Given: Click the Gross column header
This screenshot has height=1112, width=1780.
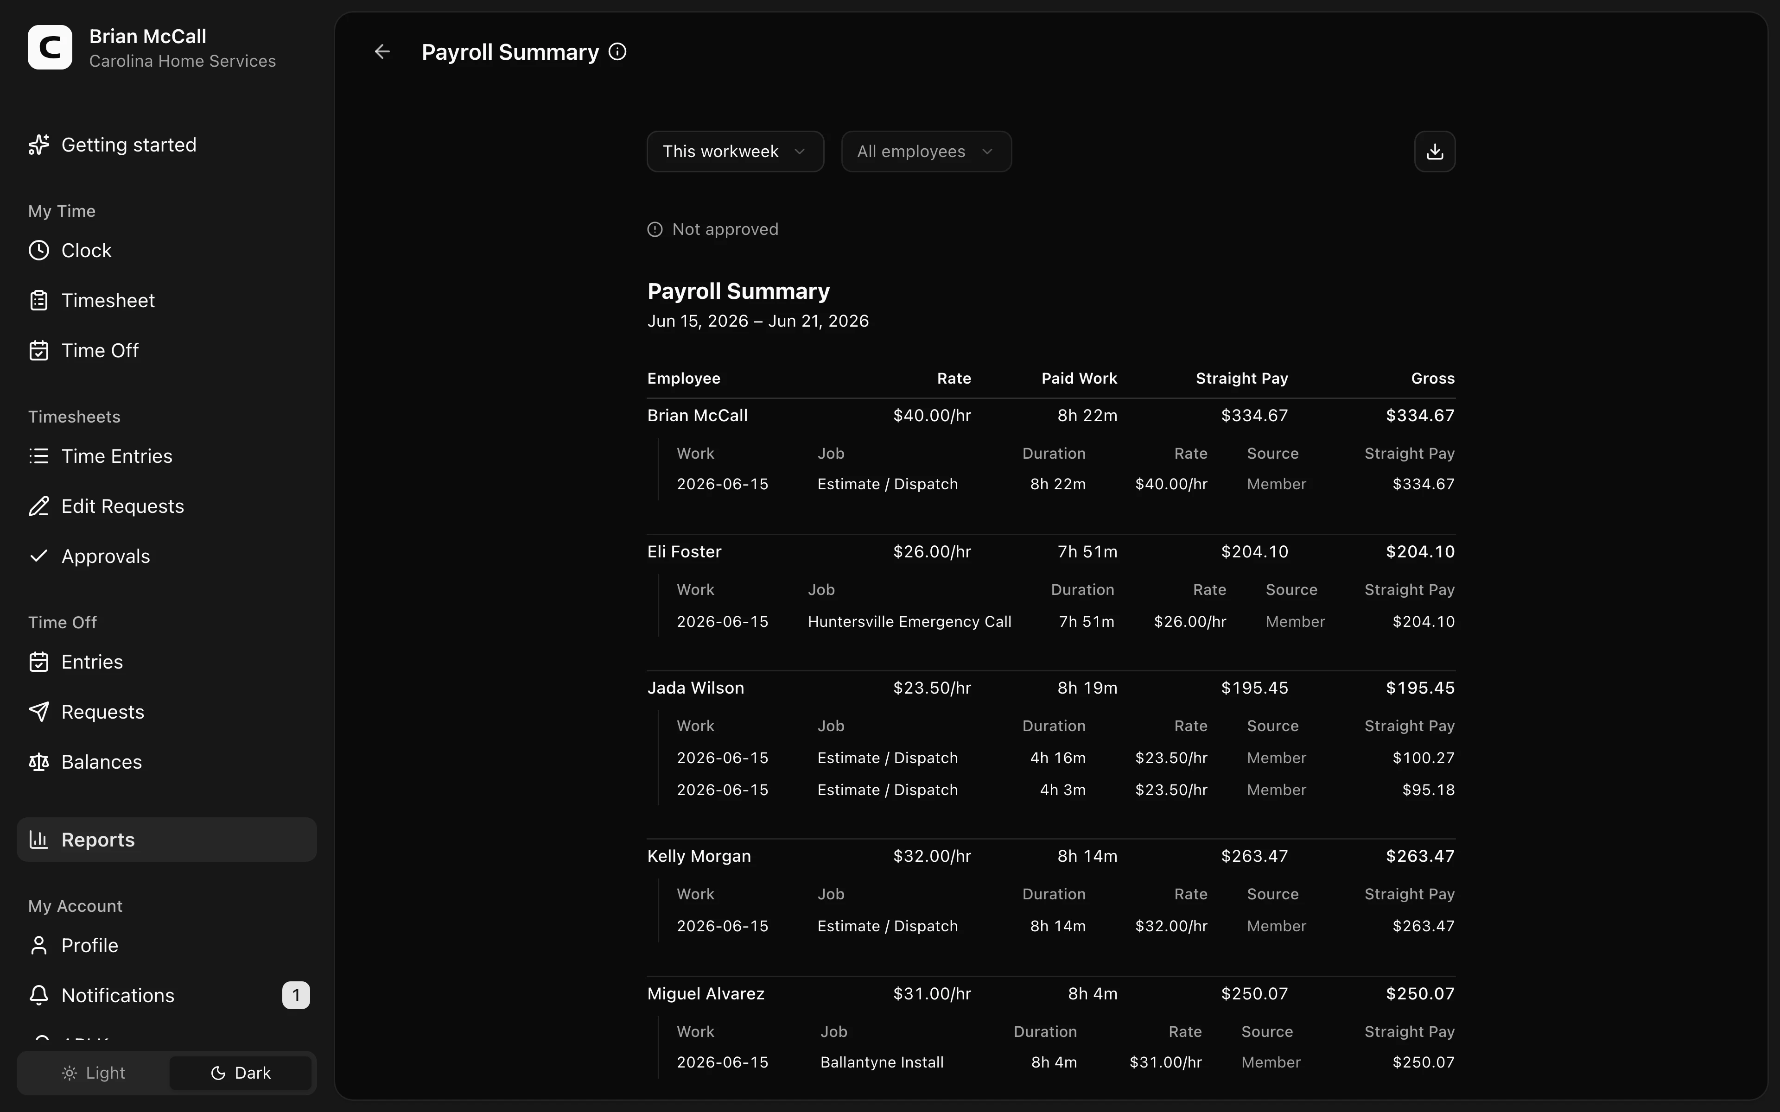Looking at the screenshot, I should coord(1433,378).
